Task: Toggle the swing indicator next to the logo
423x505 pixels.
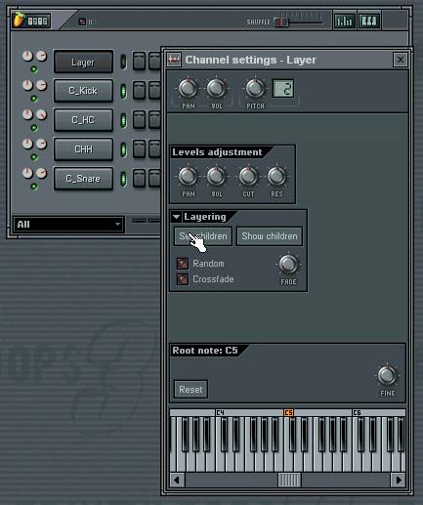Action: point(82,21)
